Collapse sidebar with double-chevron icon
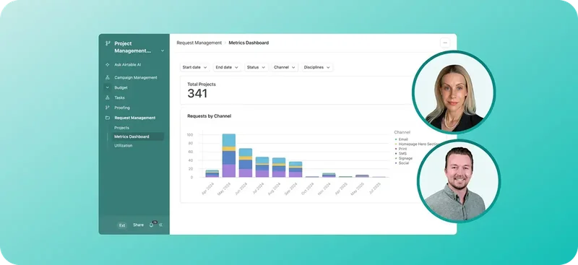Screen dimensions: 578x265 (160, 225)
